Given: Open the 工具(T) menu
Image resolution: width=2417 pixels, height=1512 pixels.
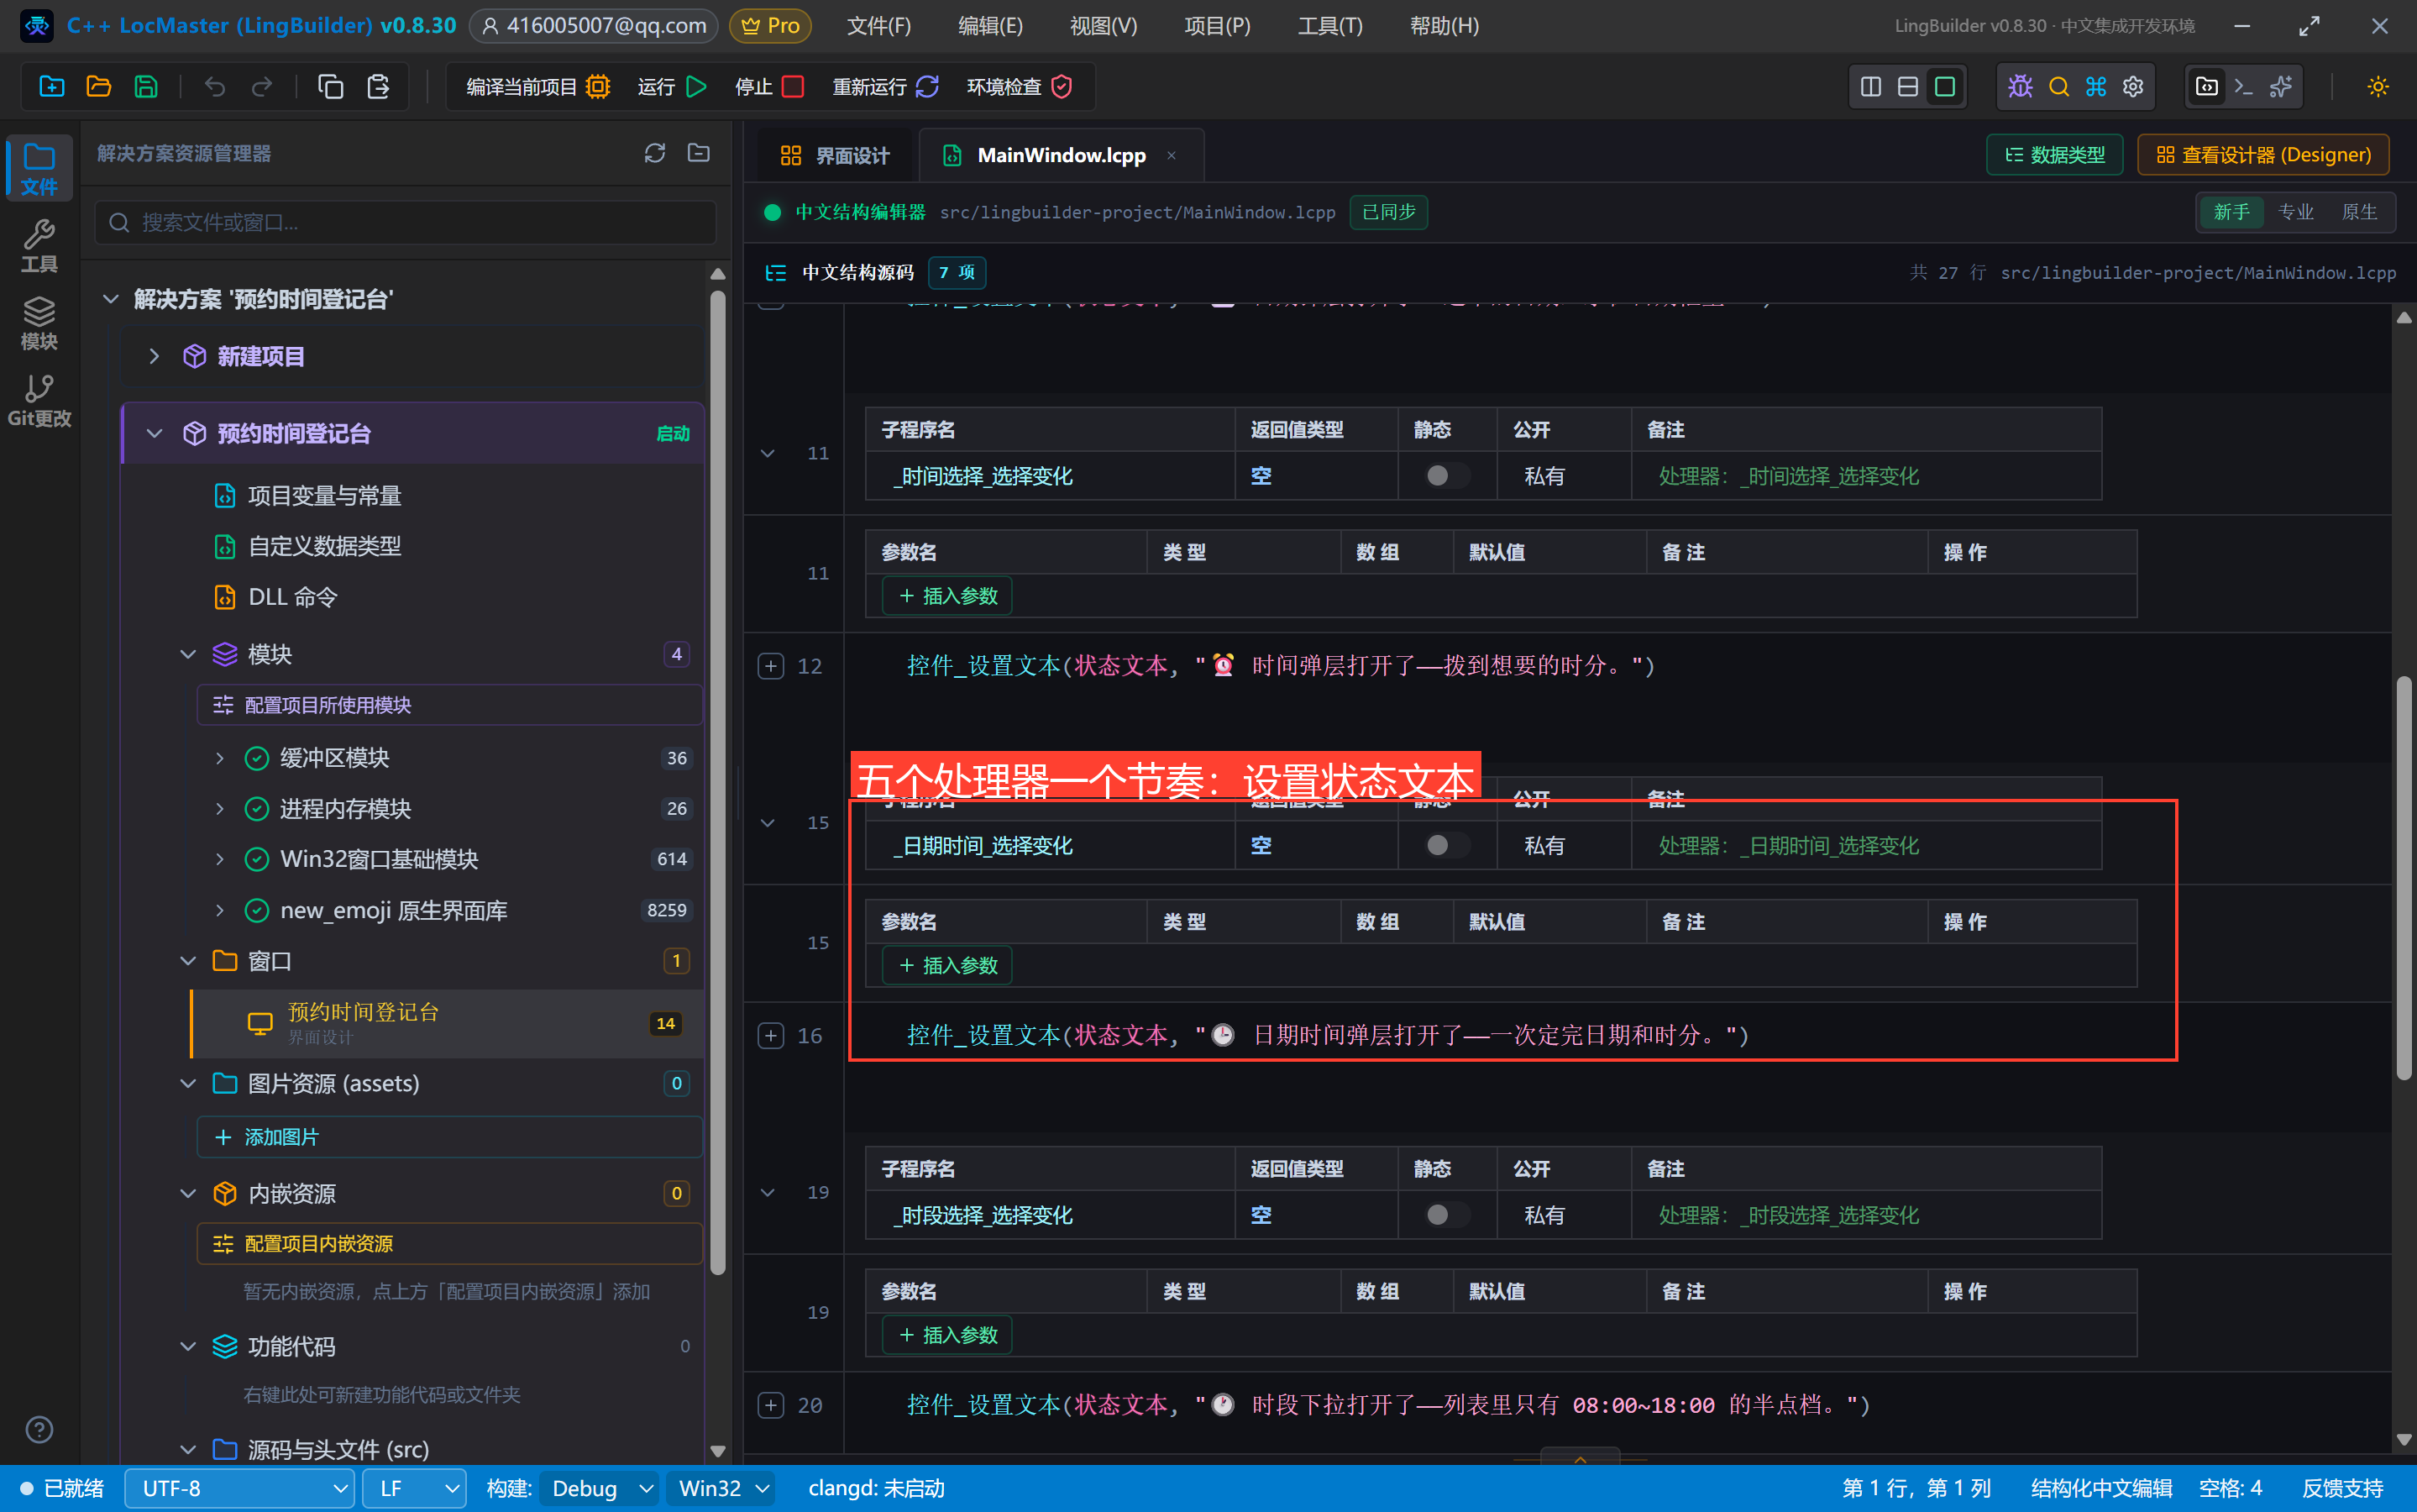Looking at the screenshot, I should tap(1329, 26).
